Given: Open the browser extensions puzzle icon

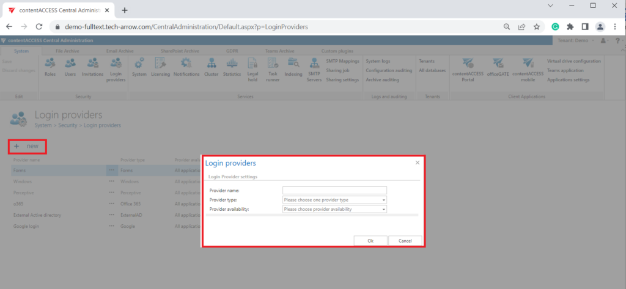Looking at the screenshot, I should [570, 27].
